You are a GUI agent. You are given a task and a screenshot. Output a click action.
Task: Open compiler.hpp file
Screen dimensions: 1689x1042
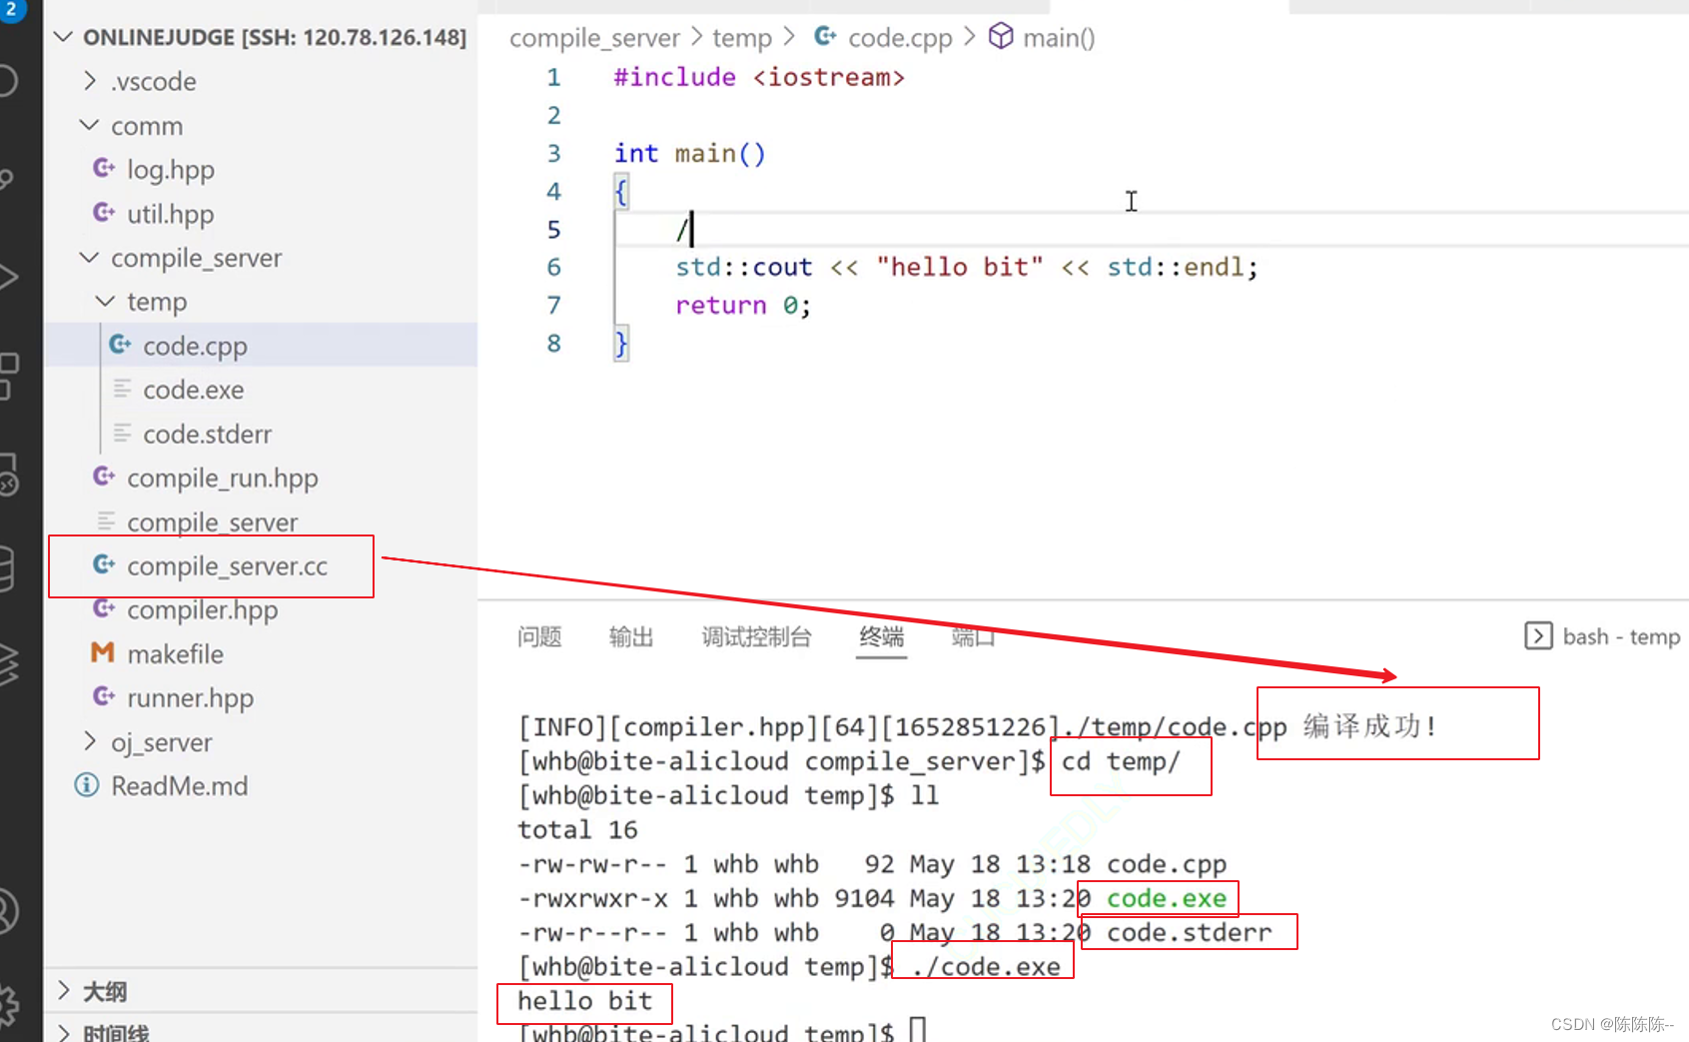point(203,610)
